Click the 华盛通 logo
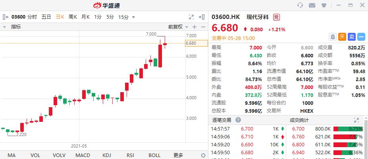 [x=106, y=5]
